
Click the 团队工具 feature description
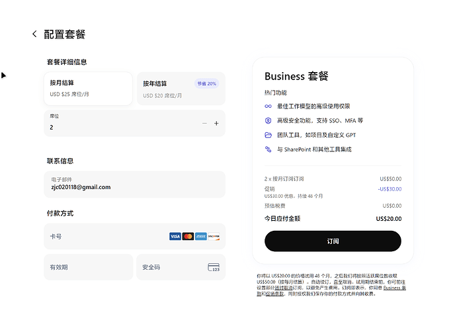pos(317,135)
